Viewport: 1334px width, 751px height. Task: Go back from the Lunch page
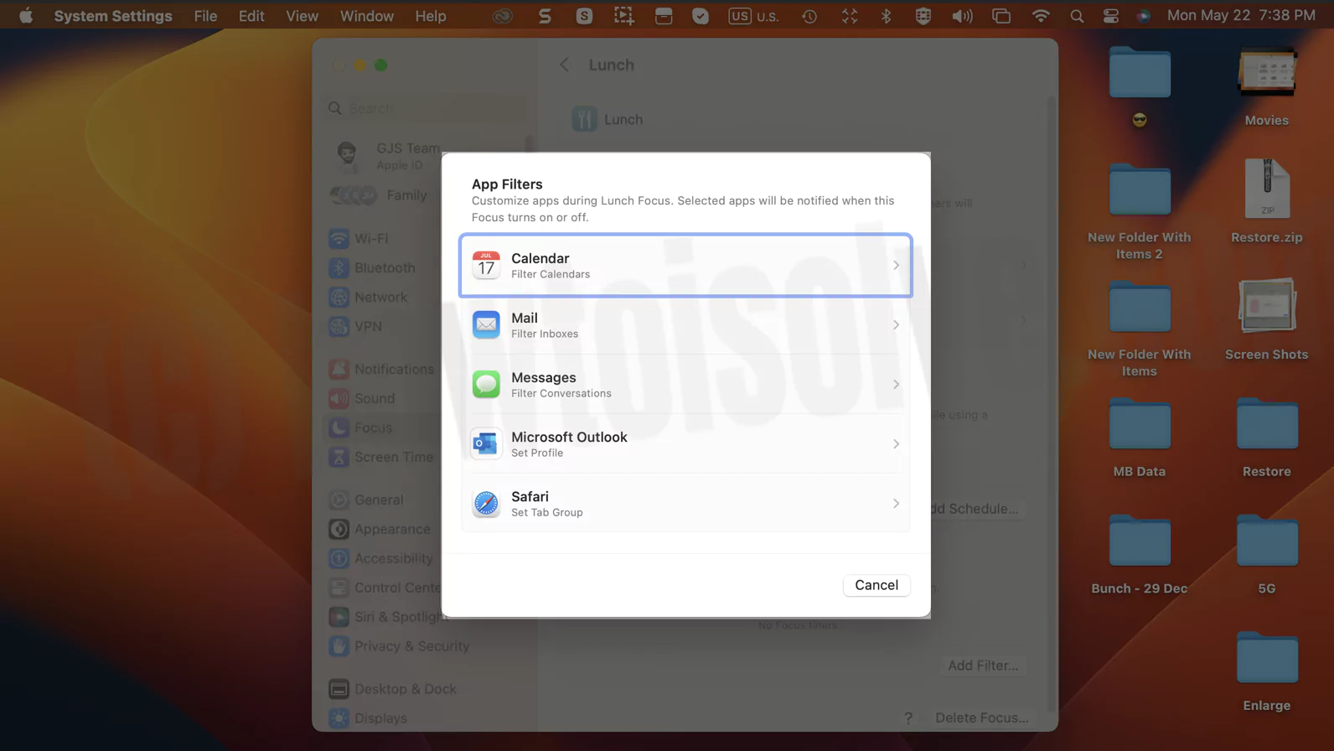[564, 65]
